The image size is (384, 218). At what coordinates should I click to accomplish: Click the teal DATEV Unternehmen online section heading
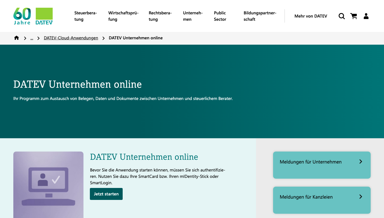click(144, 157)
